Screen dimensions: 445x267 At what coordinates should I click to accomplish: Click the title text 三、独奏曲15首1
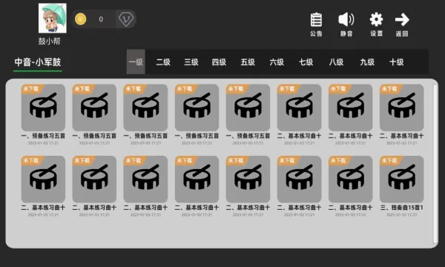coord(401,208)
